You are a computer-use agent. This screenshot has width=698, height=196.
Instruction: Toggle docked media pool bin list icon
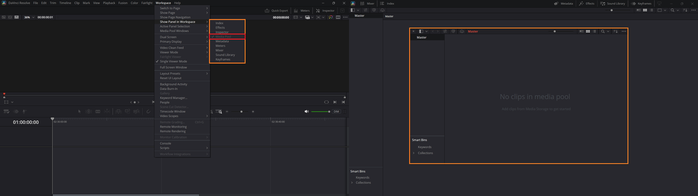(353, 10)
